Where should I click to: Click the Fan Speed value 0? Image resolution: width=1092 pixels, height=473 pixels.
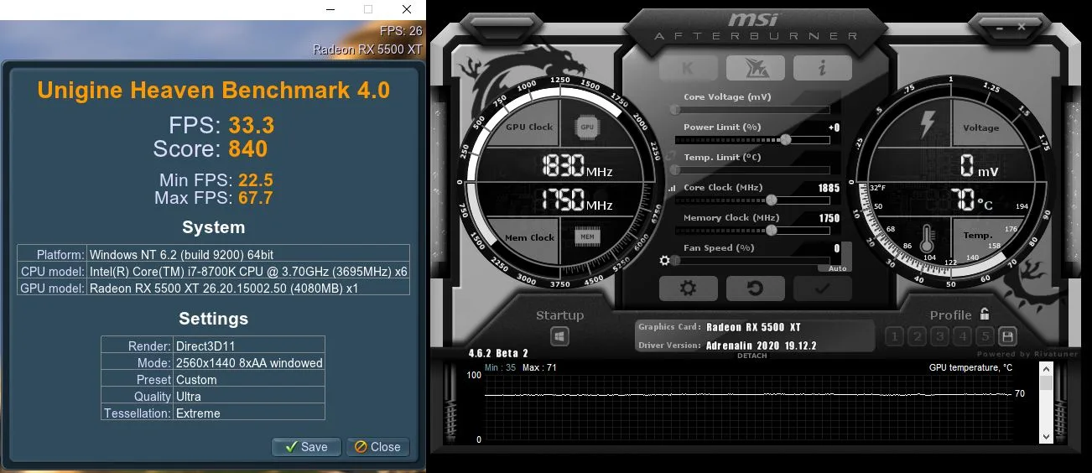pyautogui.click(x=836, y=248)
